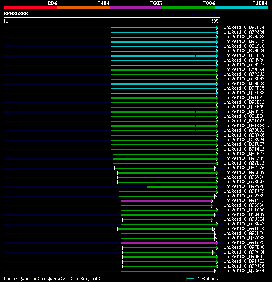This screenshot has height=282, width=272.
Task: Select the UniRef100_A7P2U2 label
Action: pyautogui.click(x=244, y=74)
